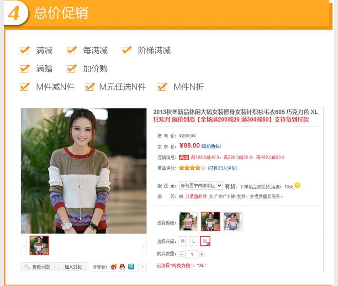This screenshot has width=338, height=286.
Task: Toggle the M件减N件 checkmark
Action: pos(25,87)
